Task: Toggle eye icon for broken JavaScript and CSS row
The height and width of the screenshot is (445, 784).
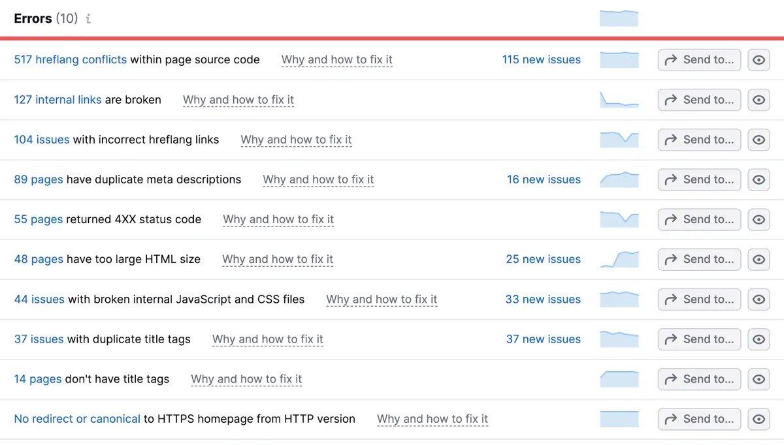Action: click(759, 299)
